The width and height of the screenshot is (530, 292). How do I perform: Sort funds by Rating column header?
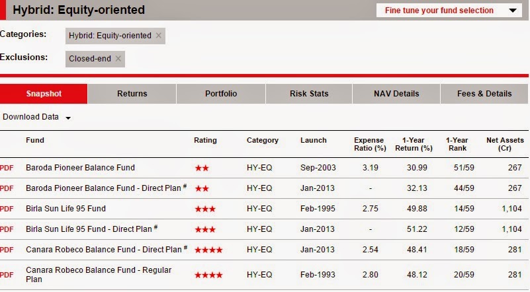click(x=205, y=140)
